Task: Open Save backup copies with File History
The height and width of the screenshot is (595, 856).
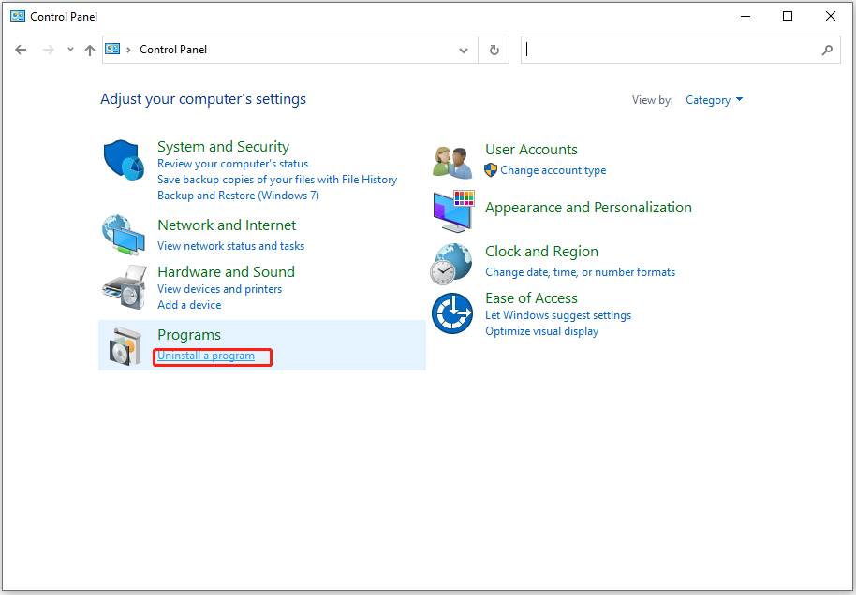Action: click(x=277, y=180)
